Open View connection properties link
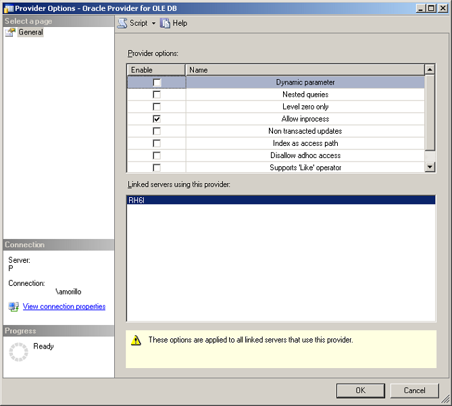452x406 pixels. click(64, 307)
